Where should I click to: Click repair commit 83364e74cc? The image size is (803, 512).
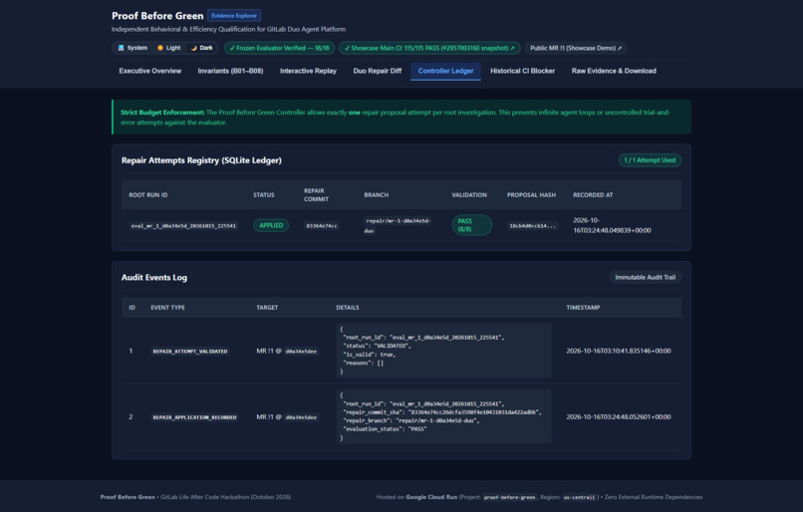pos(322,226)
